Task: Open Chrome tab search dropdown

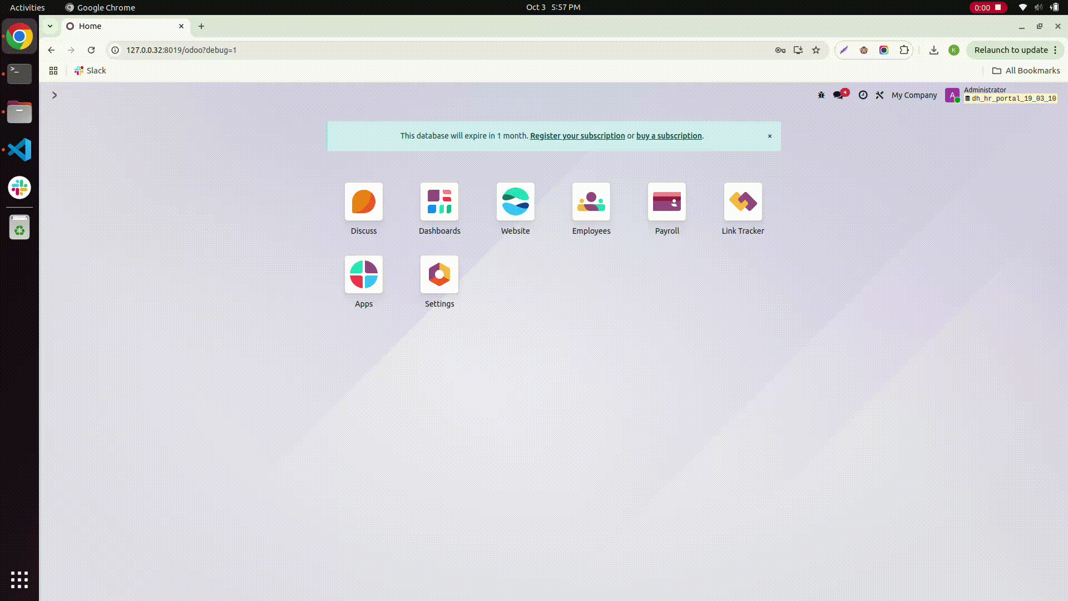Action: point(50,26)
